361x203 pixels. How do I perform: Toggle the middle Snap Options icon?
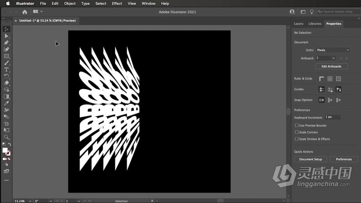(x=330, y=100)
